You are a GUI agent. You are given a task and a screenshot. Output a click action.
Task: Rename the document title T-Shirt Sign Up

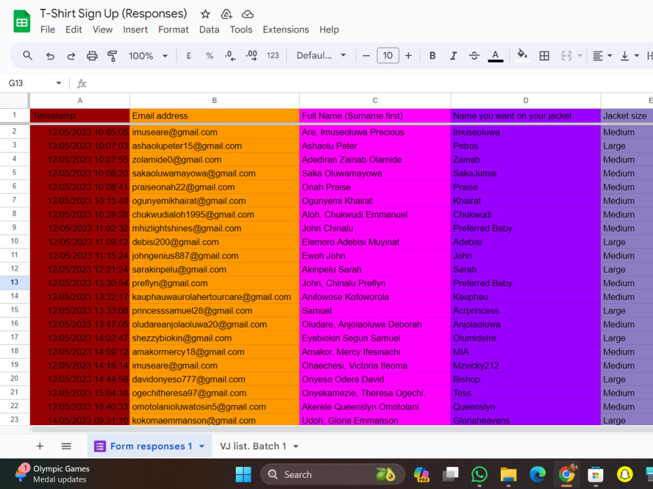pos(113,14)
